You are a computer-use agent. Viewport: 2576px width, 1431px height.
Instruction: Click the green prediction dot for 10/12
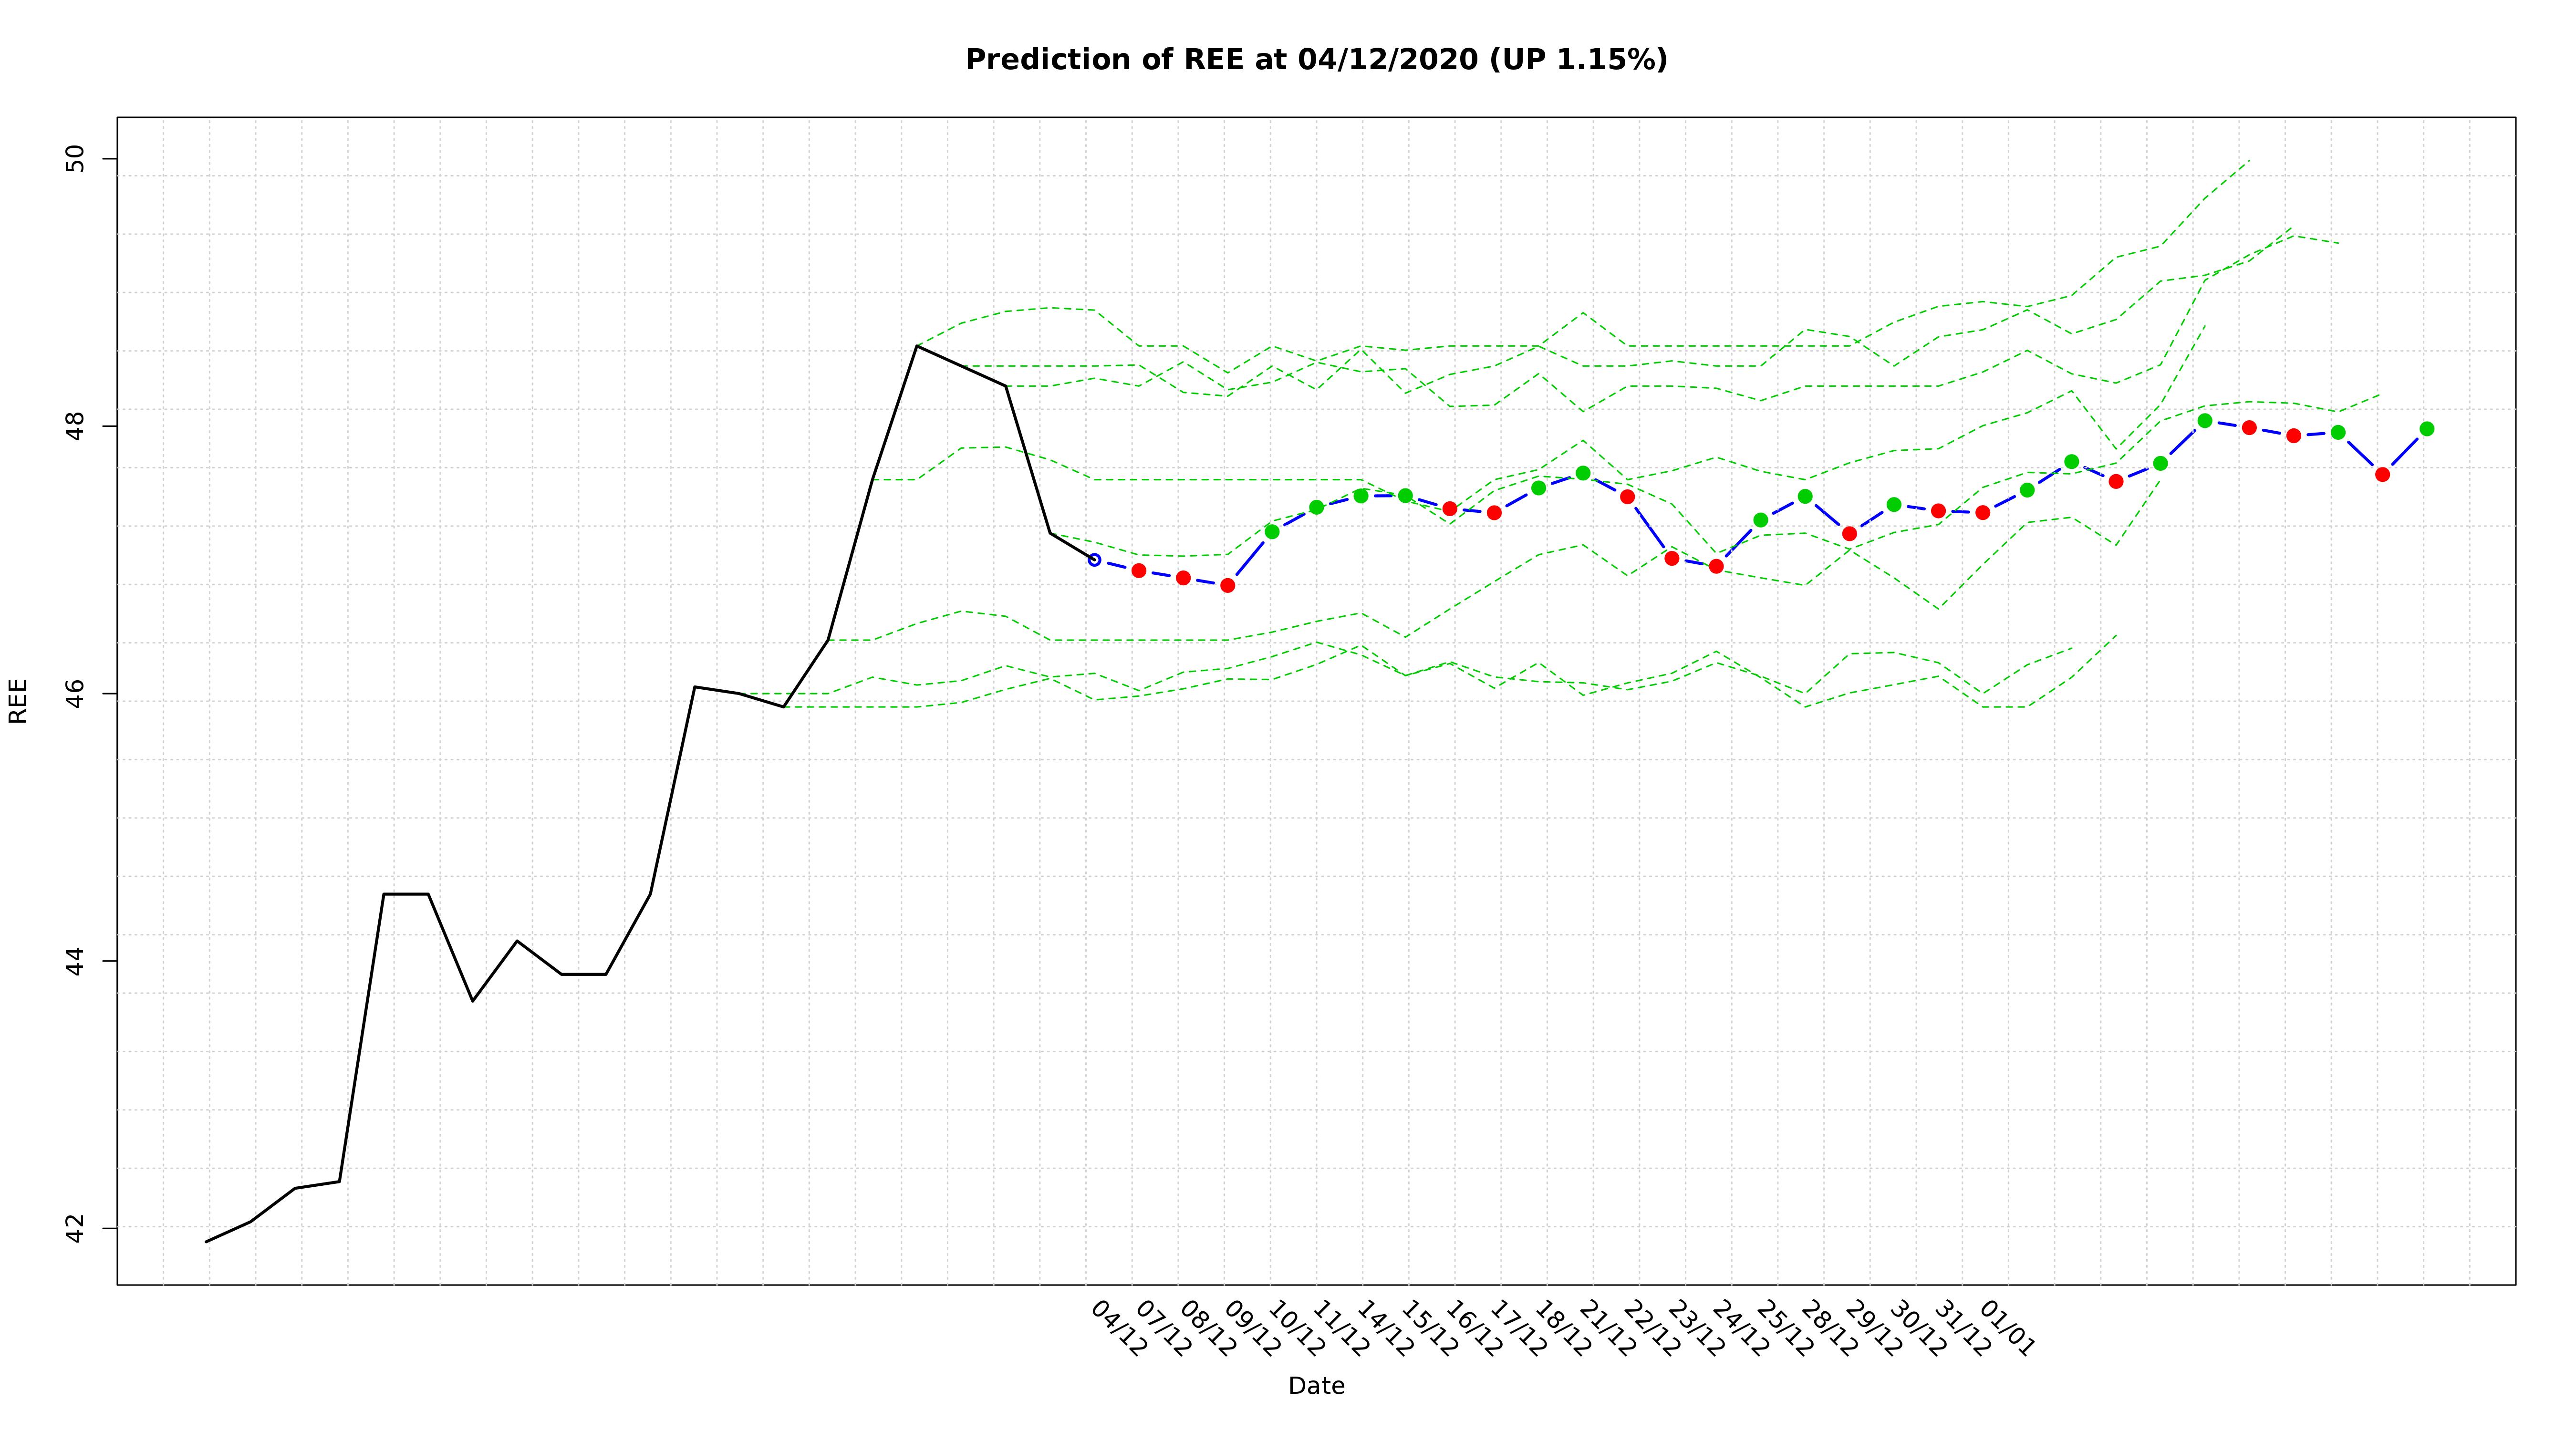click(x=1272, y=532)
